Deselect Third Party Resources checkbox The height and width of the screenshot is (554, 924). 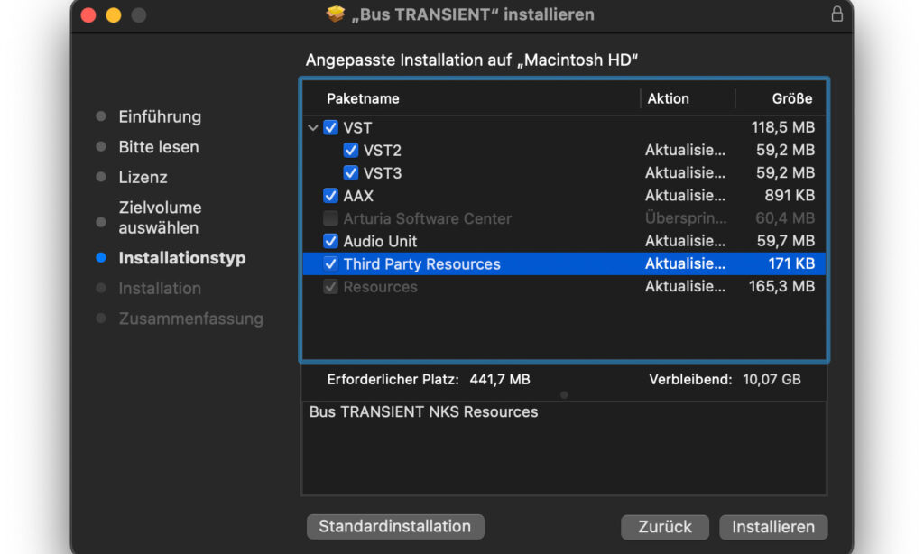click(331, 264)
